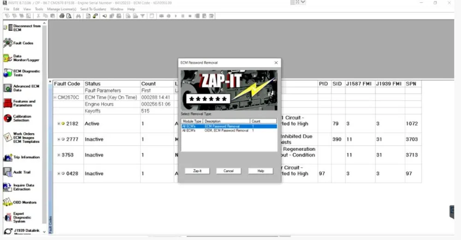Open the Help menu in menu bar
Image resolution: width=461 pixels, height=240 pixels.
point(131,9)
